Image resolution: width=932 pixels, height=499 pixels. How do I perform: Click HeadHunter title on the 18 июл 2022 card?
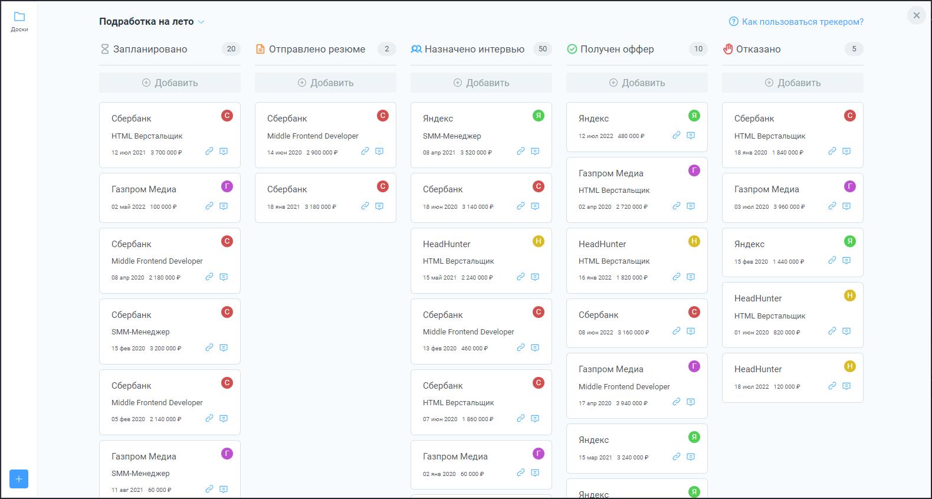(758, 369)
